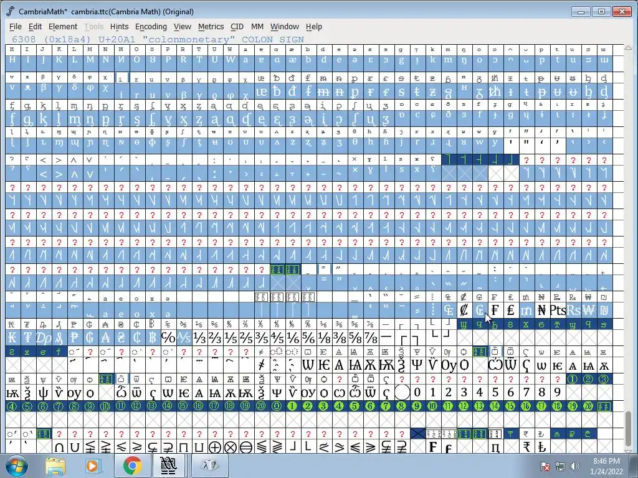The width and height of the screenshot is (638, 478).
Task: Open the Action Center flag icon
Action: [x=545, y=467]
